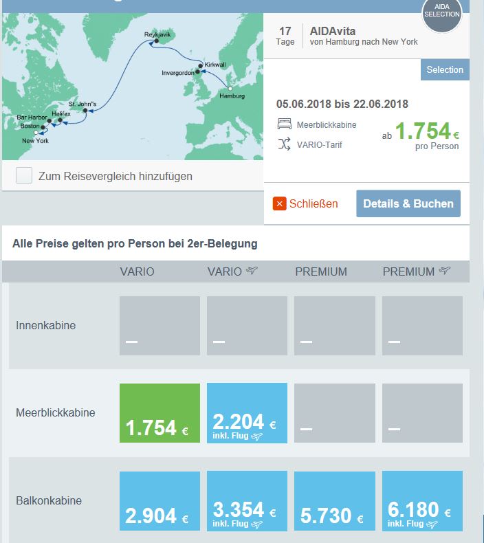Click the shuffle icon beside VARIO-Tarif
484x543 pixels.
285,144
